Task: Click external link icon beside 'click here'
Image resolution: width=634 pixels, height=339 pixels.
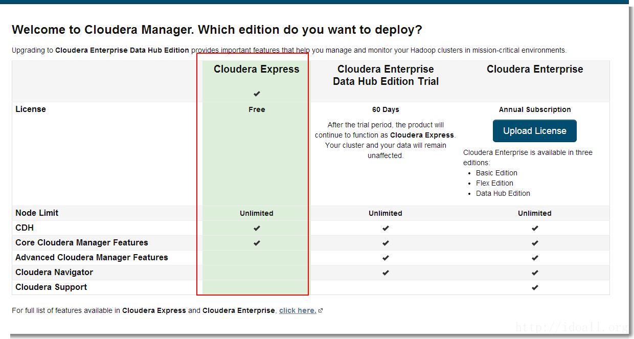Action: click(x=321, y=311)
